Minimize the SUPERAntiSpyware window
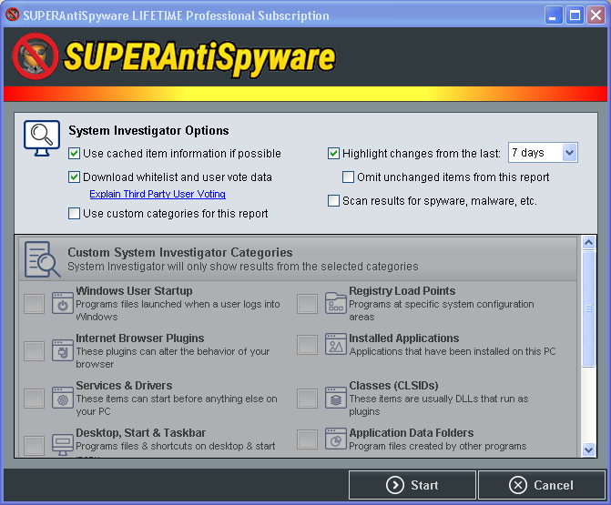 [x=554, y=15]
